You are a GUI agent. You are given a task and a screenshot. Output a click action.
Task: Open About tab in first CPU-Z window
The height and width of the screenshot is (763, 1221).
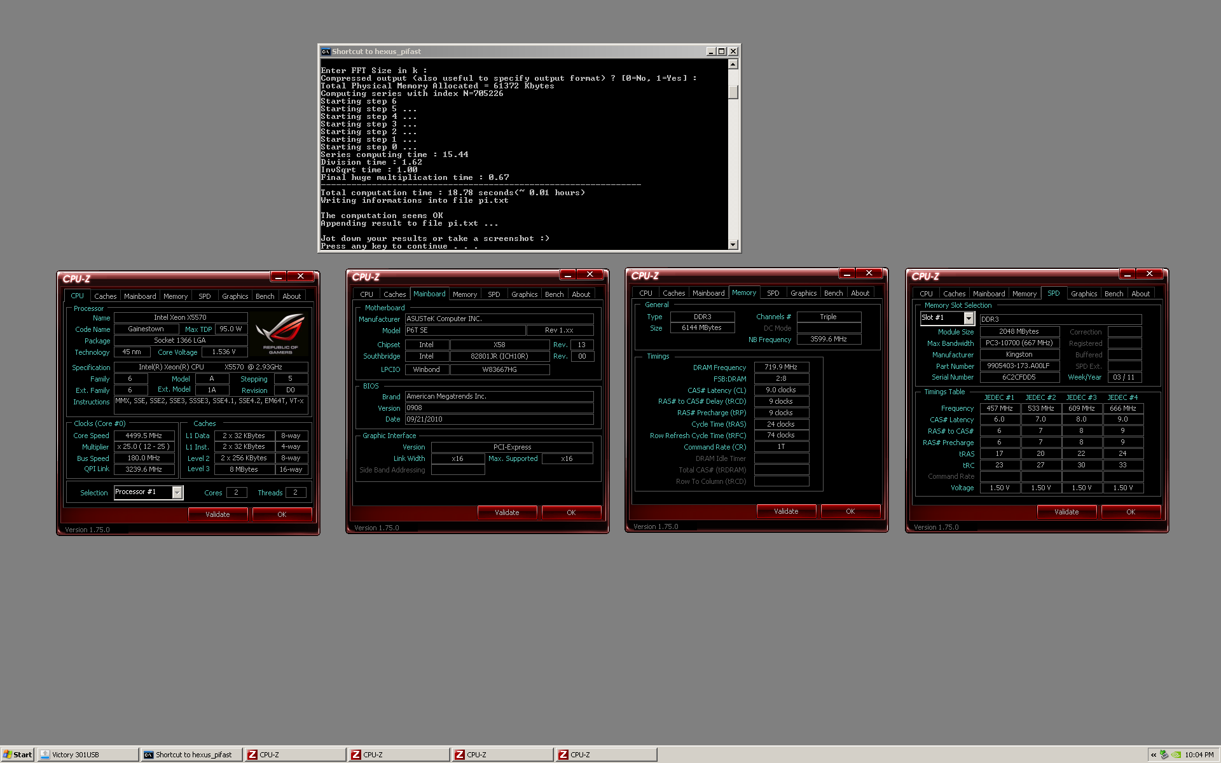click(292, 296)
